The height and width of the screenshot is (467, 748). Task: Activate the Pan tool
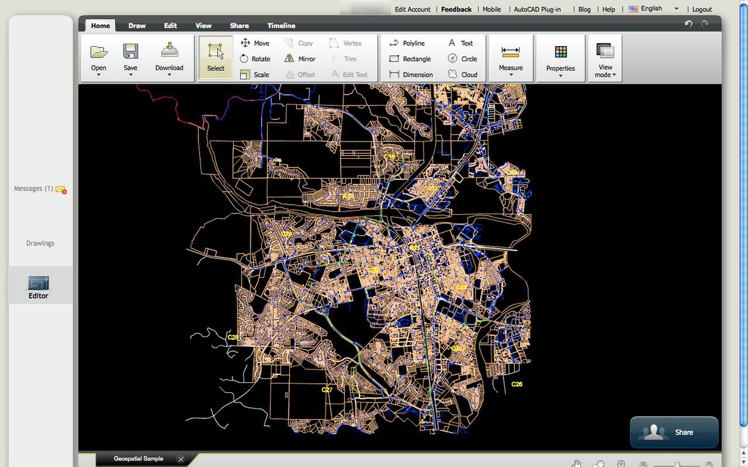[576, 463]
